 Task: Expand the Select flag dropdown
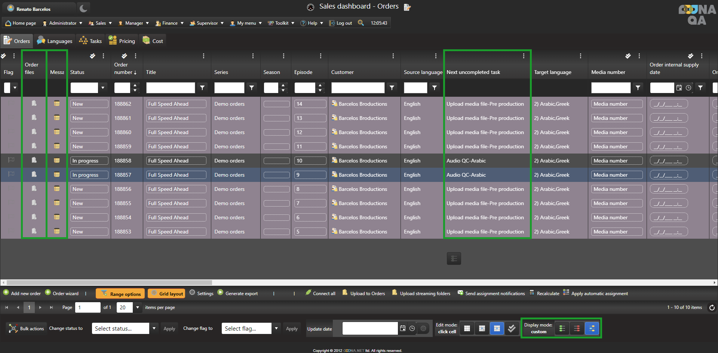(276, 328)
